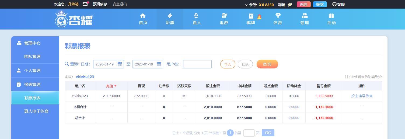The width and height of the screenshot is (405, 139).
Task: Open calendar for the end date
Action: pos(159,64)
